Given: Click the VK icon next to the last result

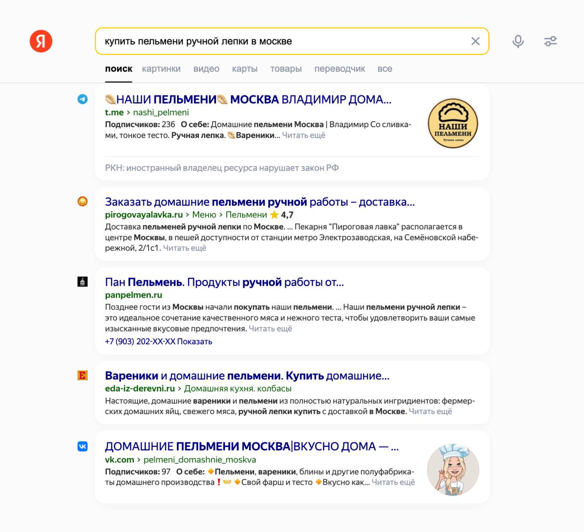Looking at the screenshot, I should click(82, 446).
